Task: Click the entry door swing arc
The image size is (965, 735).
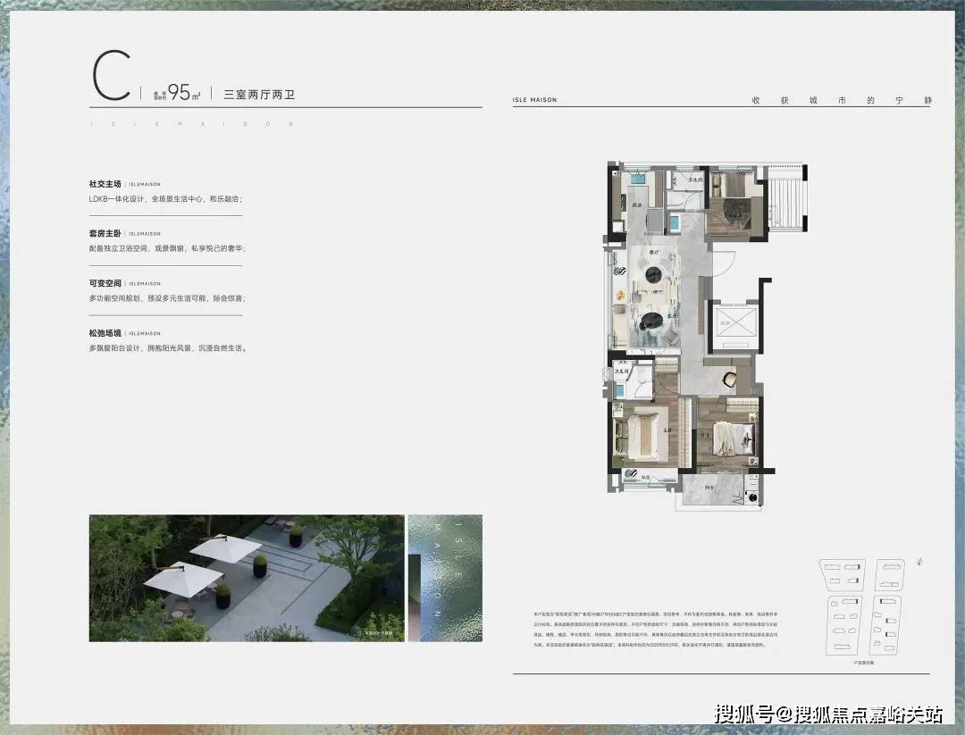Action: click(x=723, y=265)
